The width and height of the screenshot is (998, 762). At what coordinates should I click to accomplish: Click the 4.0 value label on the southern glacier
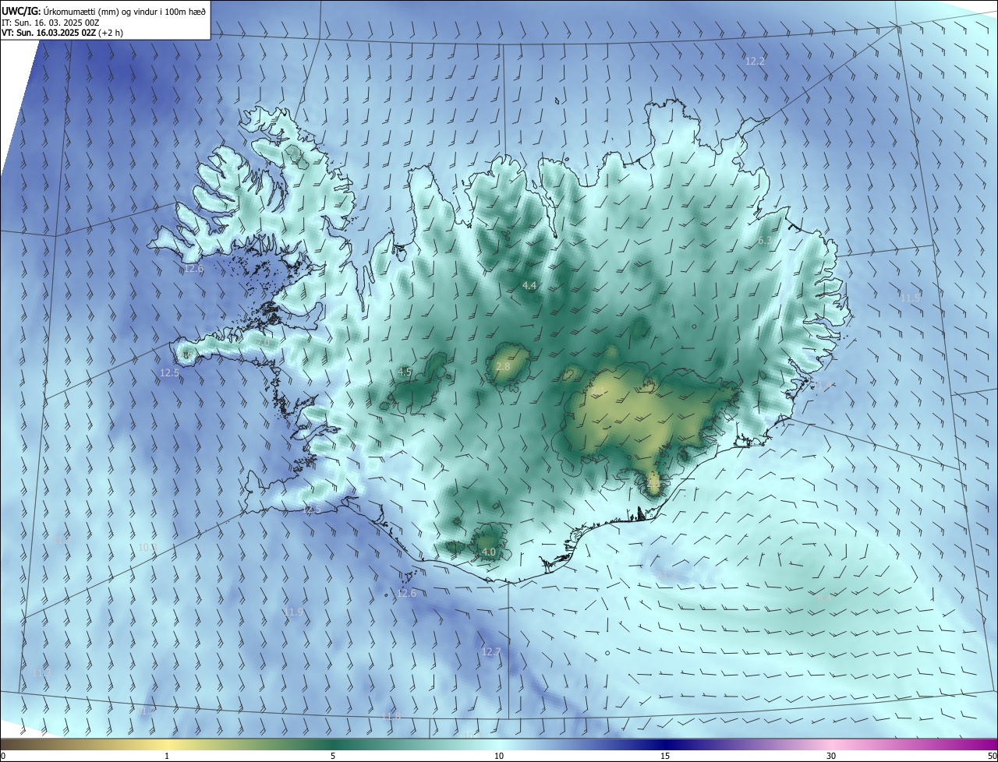[489, 552]
